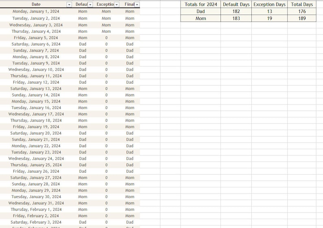This screenshot has height=228, width=323.
Task: Select Mom's Total Days value 189
Action: [x=302, y=18]
